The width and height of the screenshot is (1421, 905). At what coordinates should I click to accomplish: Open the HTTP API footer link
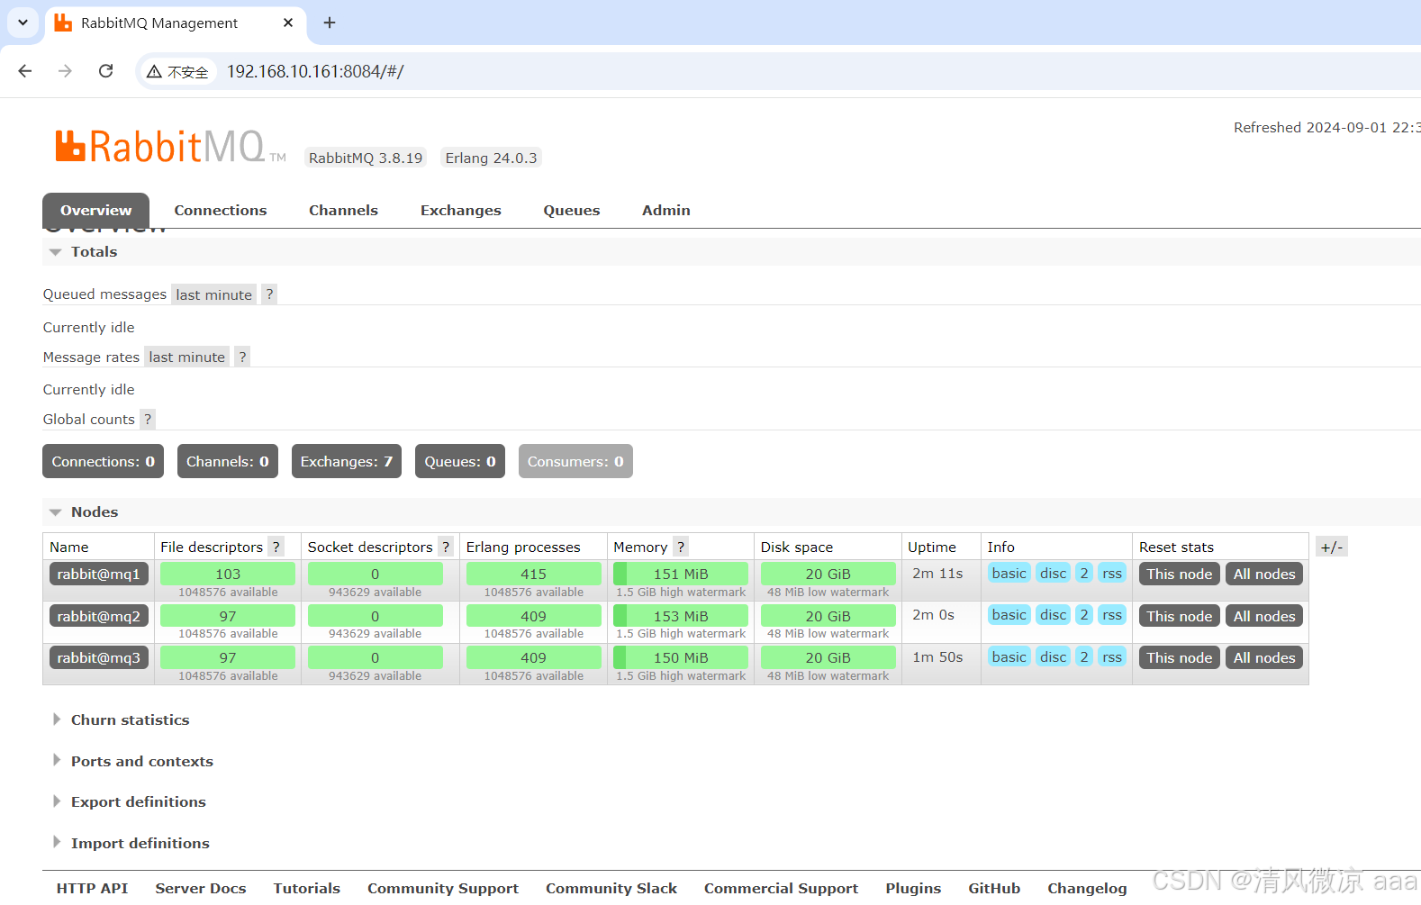pyautogui.click(x=92, y=889)
